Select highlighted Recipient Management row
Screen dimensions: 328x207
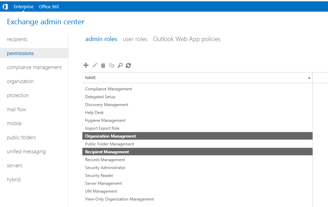pos(197,152)
